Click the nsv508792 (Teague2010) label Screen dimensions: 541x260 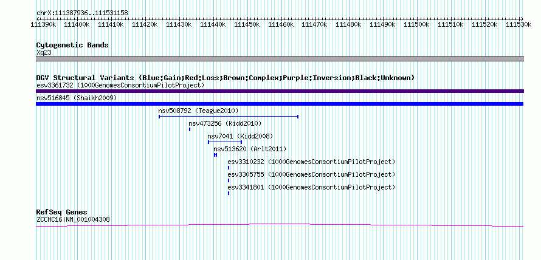pos(198,111)
